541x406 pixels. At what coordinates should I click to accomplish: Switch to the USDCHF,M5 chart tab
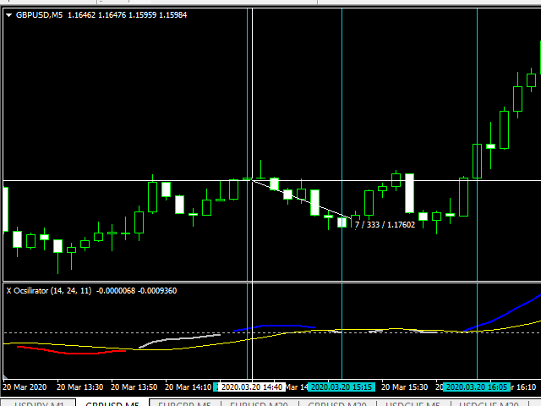click(413, 403)
